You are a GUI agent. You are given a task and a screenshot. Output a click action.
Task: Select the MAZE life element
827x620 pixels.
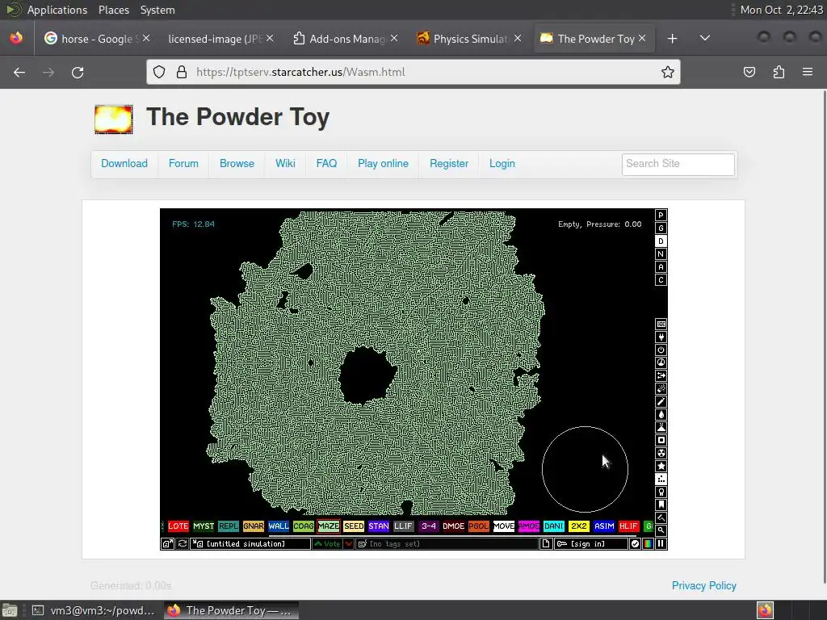(328, 526)
